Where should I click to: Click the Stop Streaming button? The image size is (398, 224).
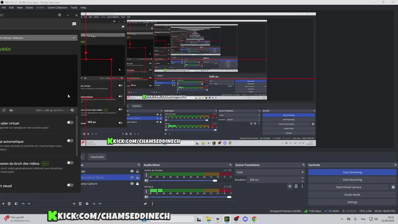pyautogui.click(x=352, y=172)
